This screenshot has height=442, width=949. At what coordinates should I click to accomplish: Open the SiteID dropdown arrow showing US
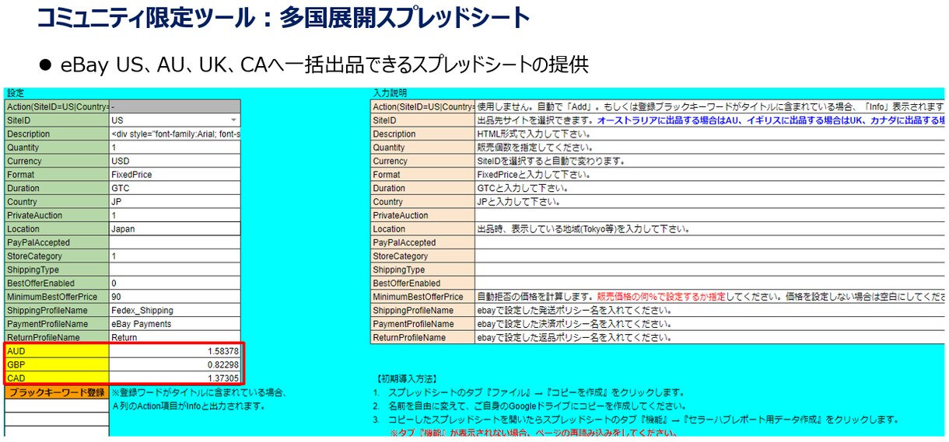point(233,120)
